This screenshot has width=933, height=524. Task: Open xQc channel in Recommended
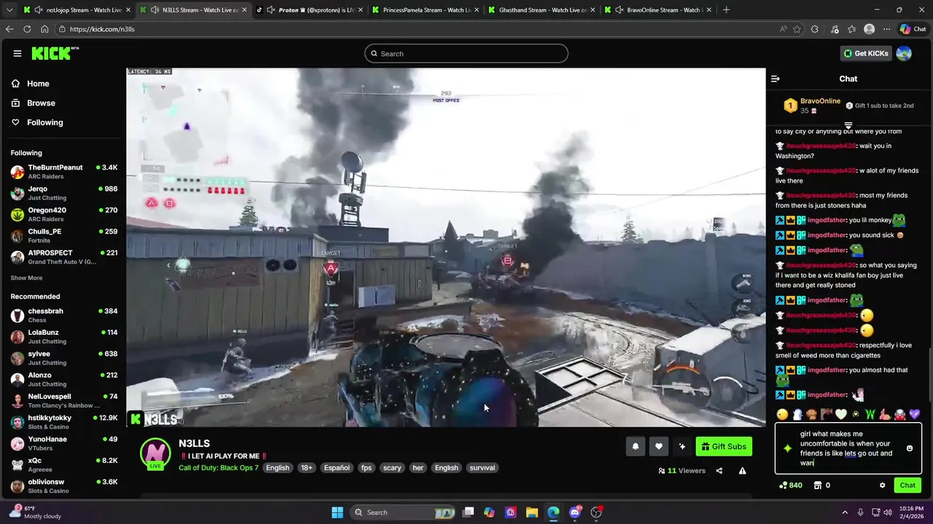point(63,465)
